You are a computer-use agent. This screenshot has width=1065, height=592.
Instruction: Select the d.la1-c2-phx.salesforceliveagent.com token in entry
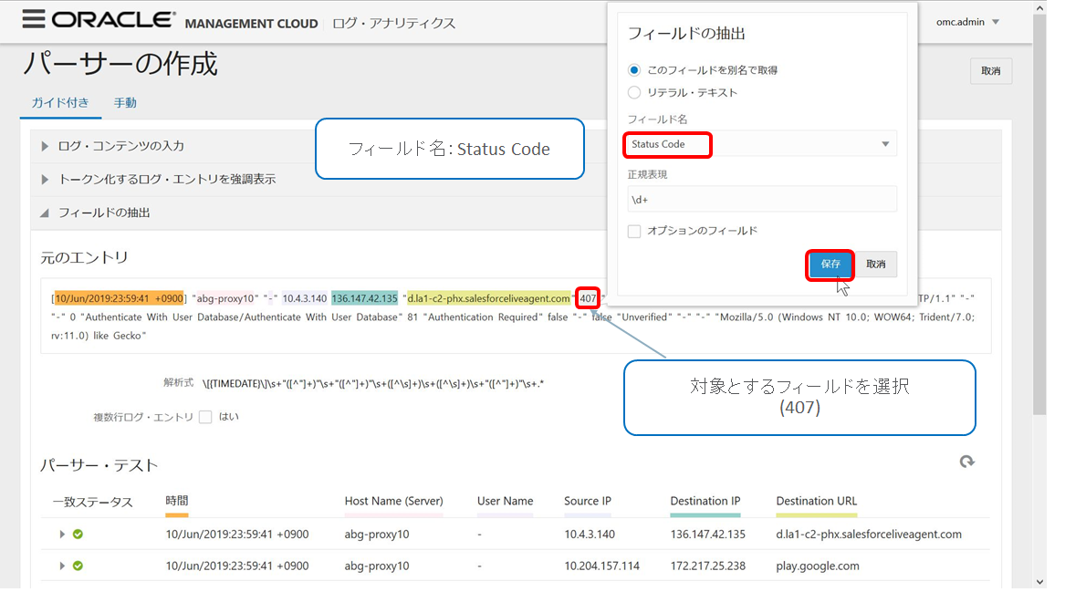tap(488, 298)
